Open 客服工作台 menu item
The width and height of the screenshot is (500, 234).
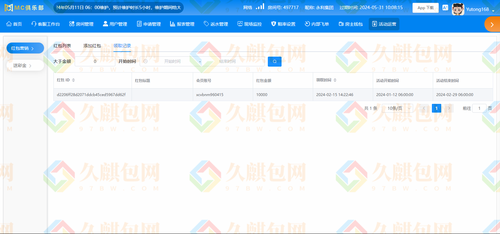pos(46,24)
